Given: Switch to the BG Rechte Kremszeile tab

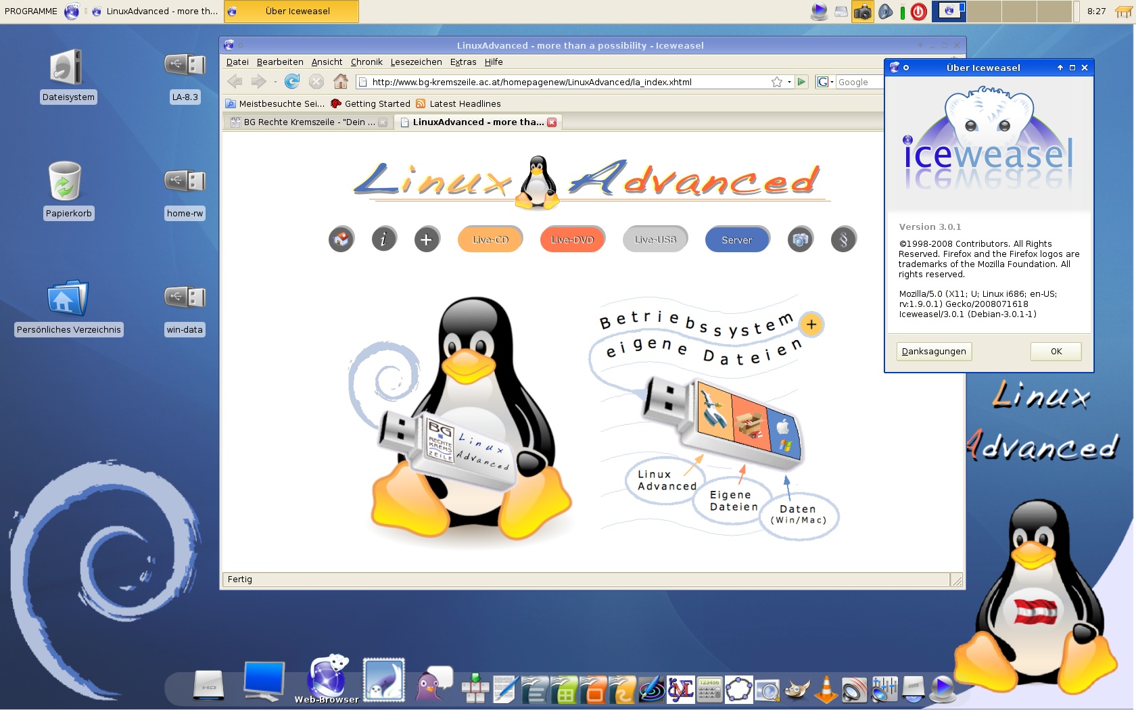Looking at the screenshot, I should [308, 122].
